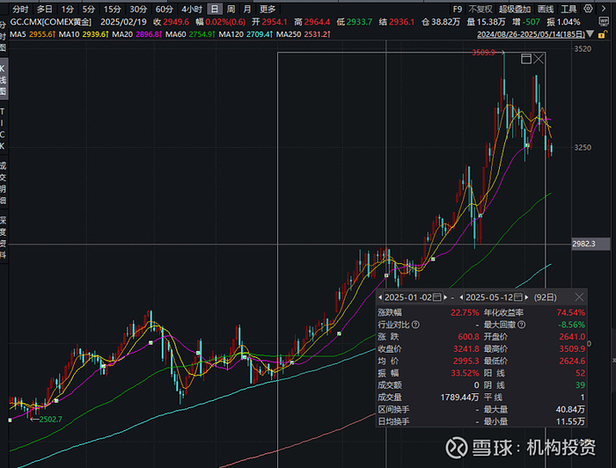616x468 pixels.
Task: Click the 成交量 value 1789.44万
Action: point(459,398)
